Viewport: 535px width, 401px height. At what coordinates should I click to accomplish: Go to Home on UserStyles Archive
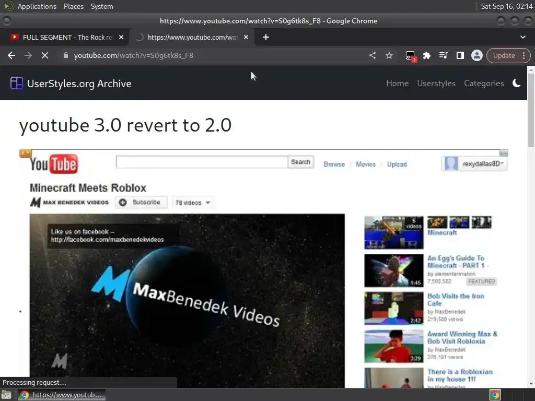[397, 83]
